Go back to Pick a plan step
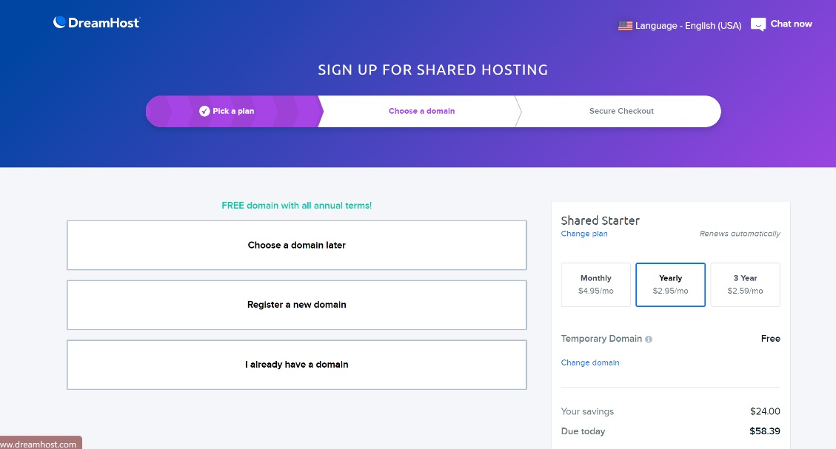 tap(233, 111)
